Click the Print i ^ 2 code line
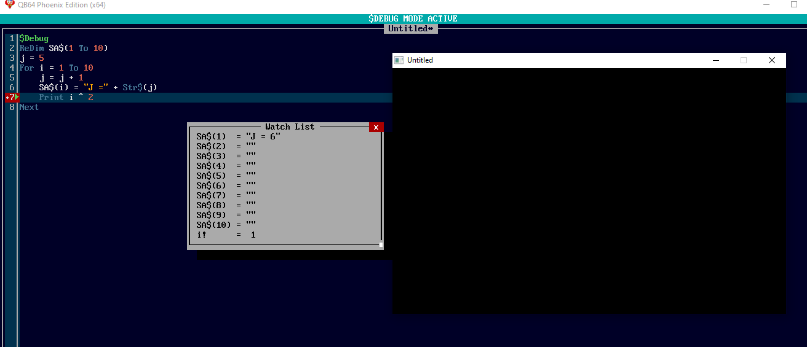 [66, 98]
